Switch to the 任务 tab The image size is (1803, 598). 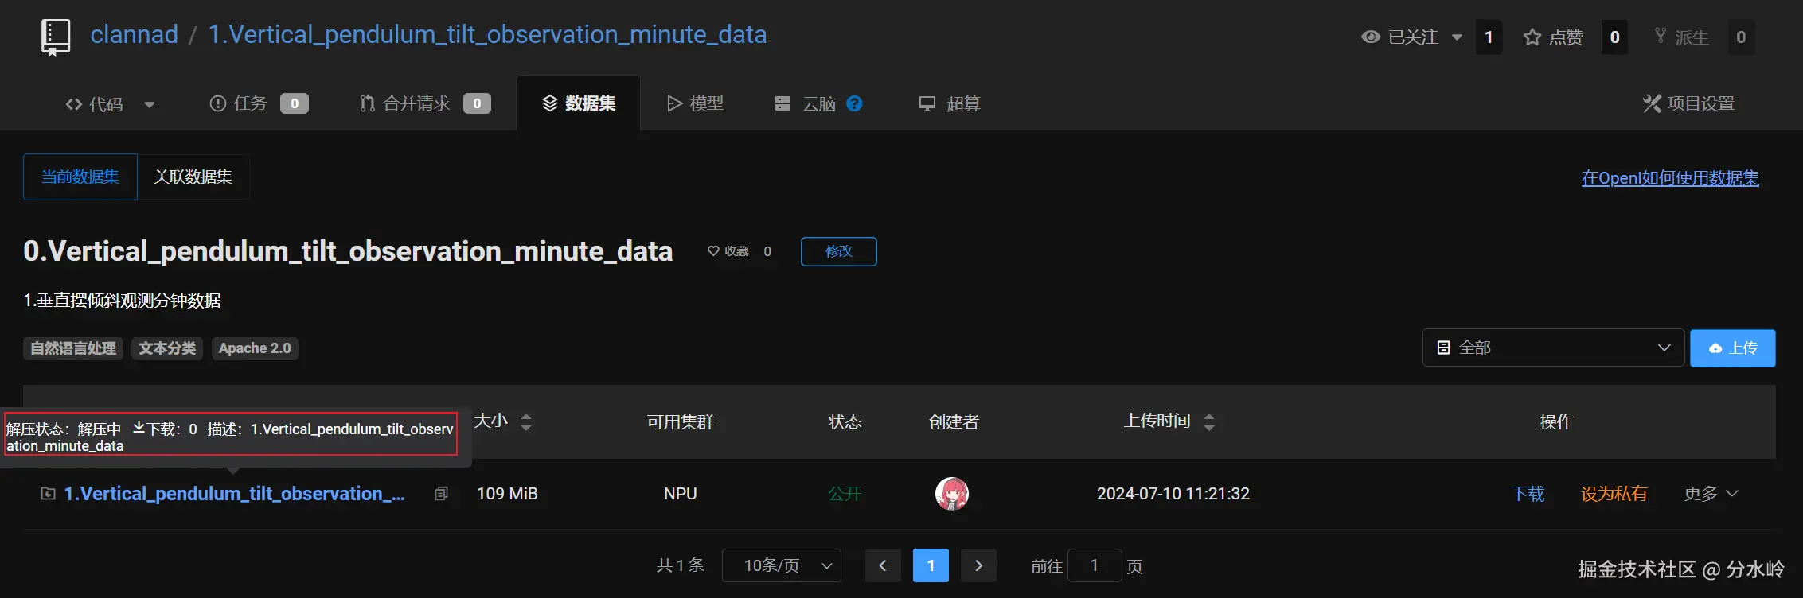[x=258, y=103]
